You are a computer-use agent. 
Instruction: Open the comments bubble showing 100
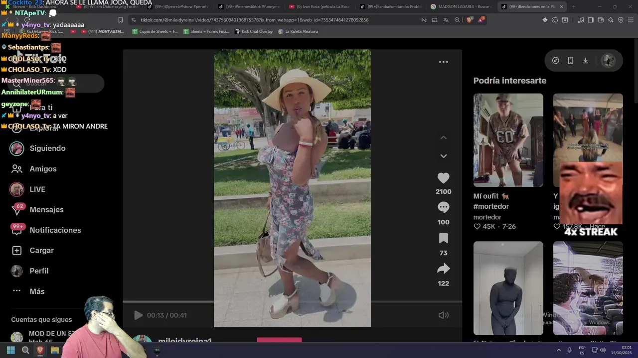(x=443, y=207)
